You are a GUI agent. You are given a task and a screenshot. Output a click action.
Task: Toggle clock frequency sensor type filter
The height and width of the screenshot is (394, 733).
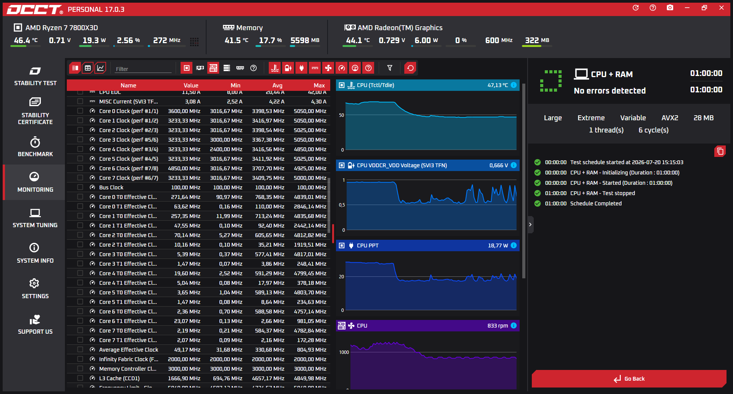coord(342,68)
